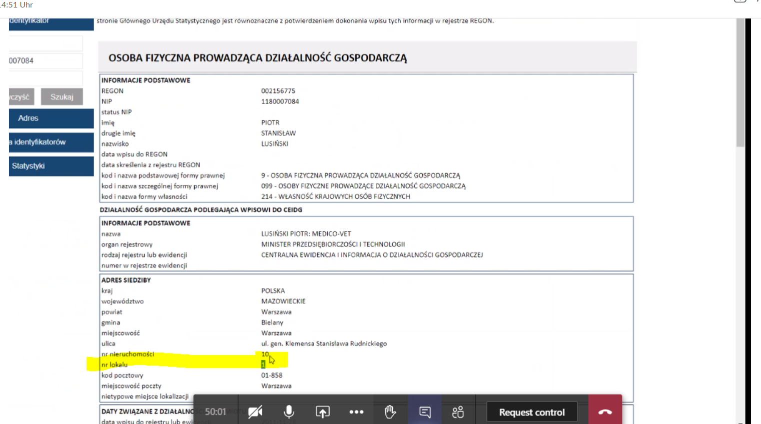The height and width of the screenshot is (424, 761).
Task: Click the page's vertical scrollbar thumb
Action: (740, 82)
